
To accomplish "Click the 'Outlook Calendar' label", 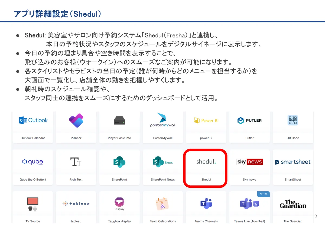I will tap(33, 138).
